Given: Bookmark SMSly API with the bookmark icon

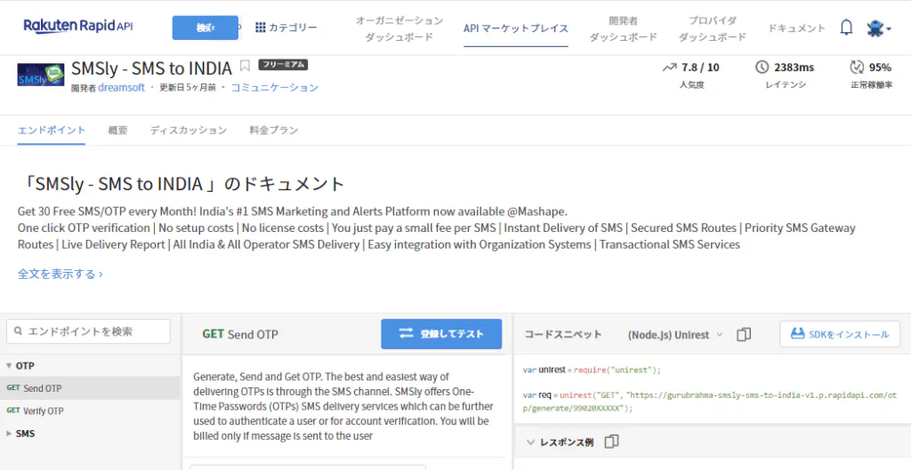Looking at the screenshot, I should (x=246, y=66).
